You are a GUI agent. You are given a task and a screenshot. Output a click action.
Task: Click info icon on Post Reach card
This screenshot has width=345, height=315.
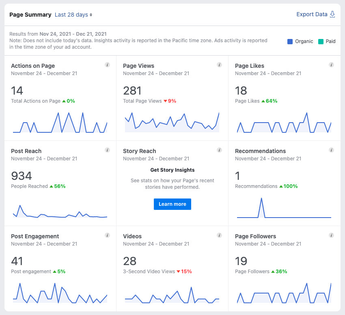pyautogui.click(x=107, y=150)
